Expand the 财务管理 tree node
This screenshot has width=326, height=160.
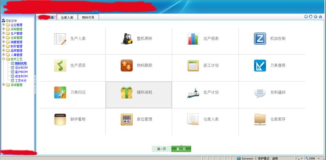(4, 46)
